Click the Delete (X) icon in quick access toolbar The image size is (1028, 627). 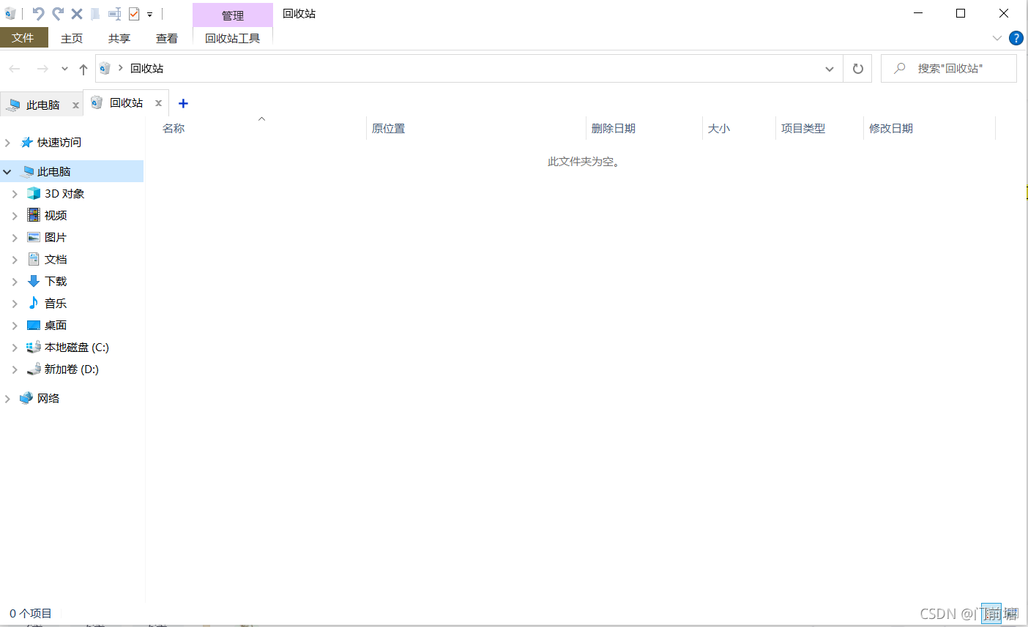(76, 12)
